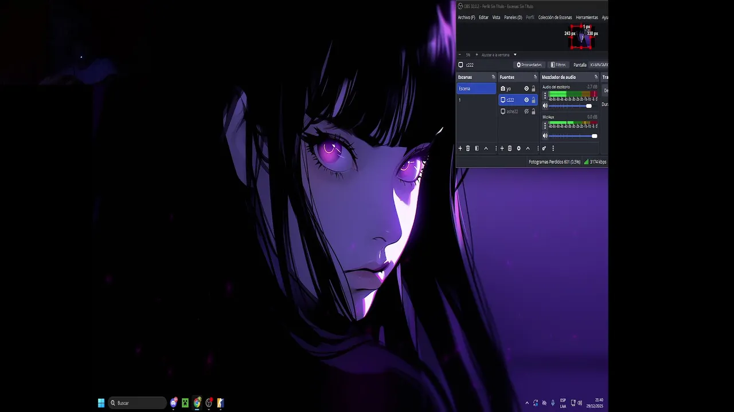734x412 pixels.
Task: Open advanced audio properties gears icon
Action: pyautogui.click(x=544, y=148)
